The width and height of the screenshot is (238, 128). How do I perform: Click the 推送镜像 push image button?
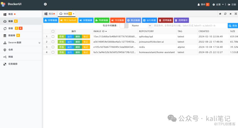click(134, 20)
